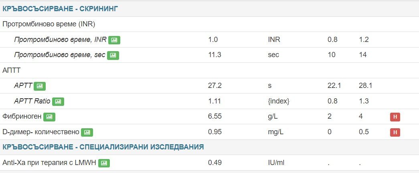The height and width of the screenshot is (173, 419).
Task: Select the КРЪВОСЪСИРВАНЕ - СКРИНИНГ section header
Action: point(60,9)
